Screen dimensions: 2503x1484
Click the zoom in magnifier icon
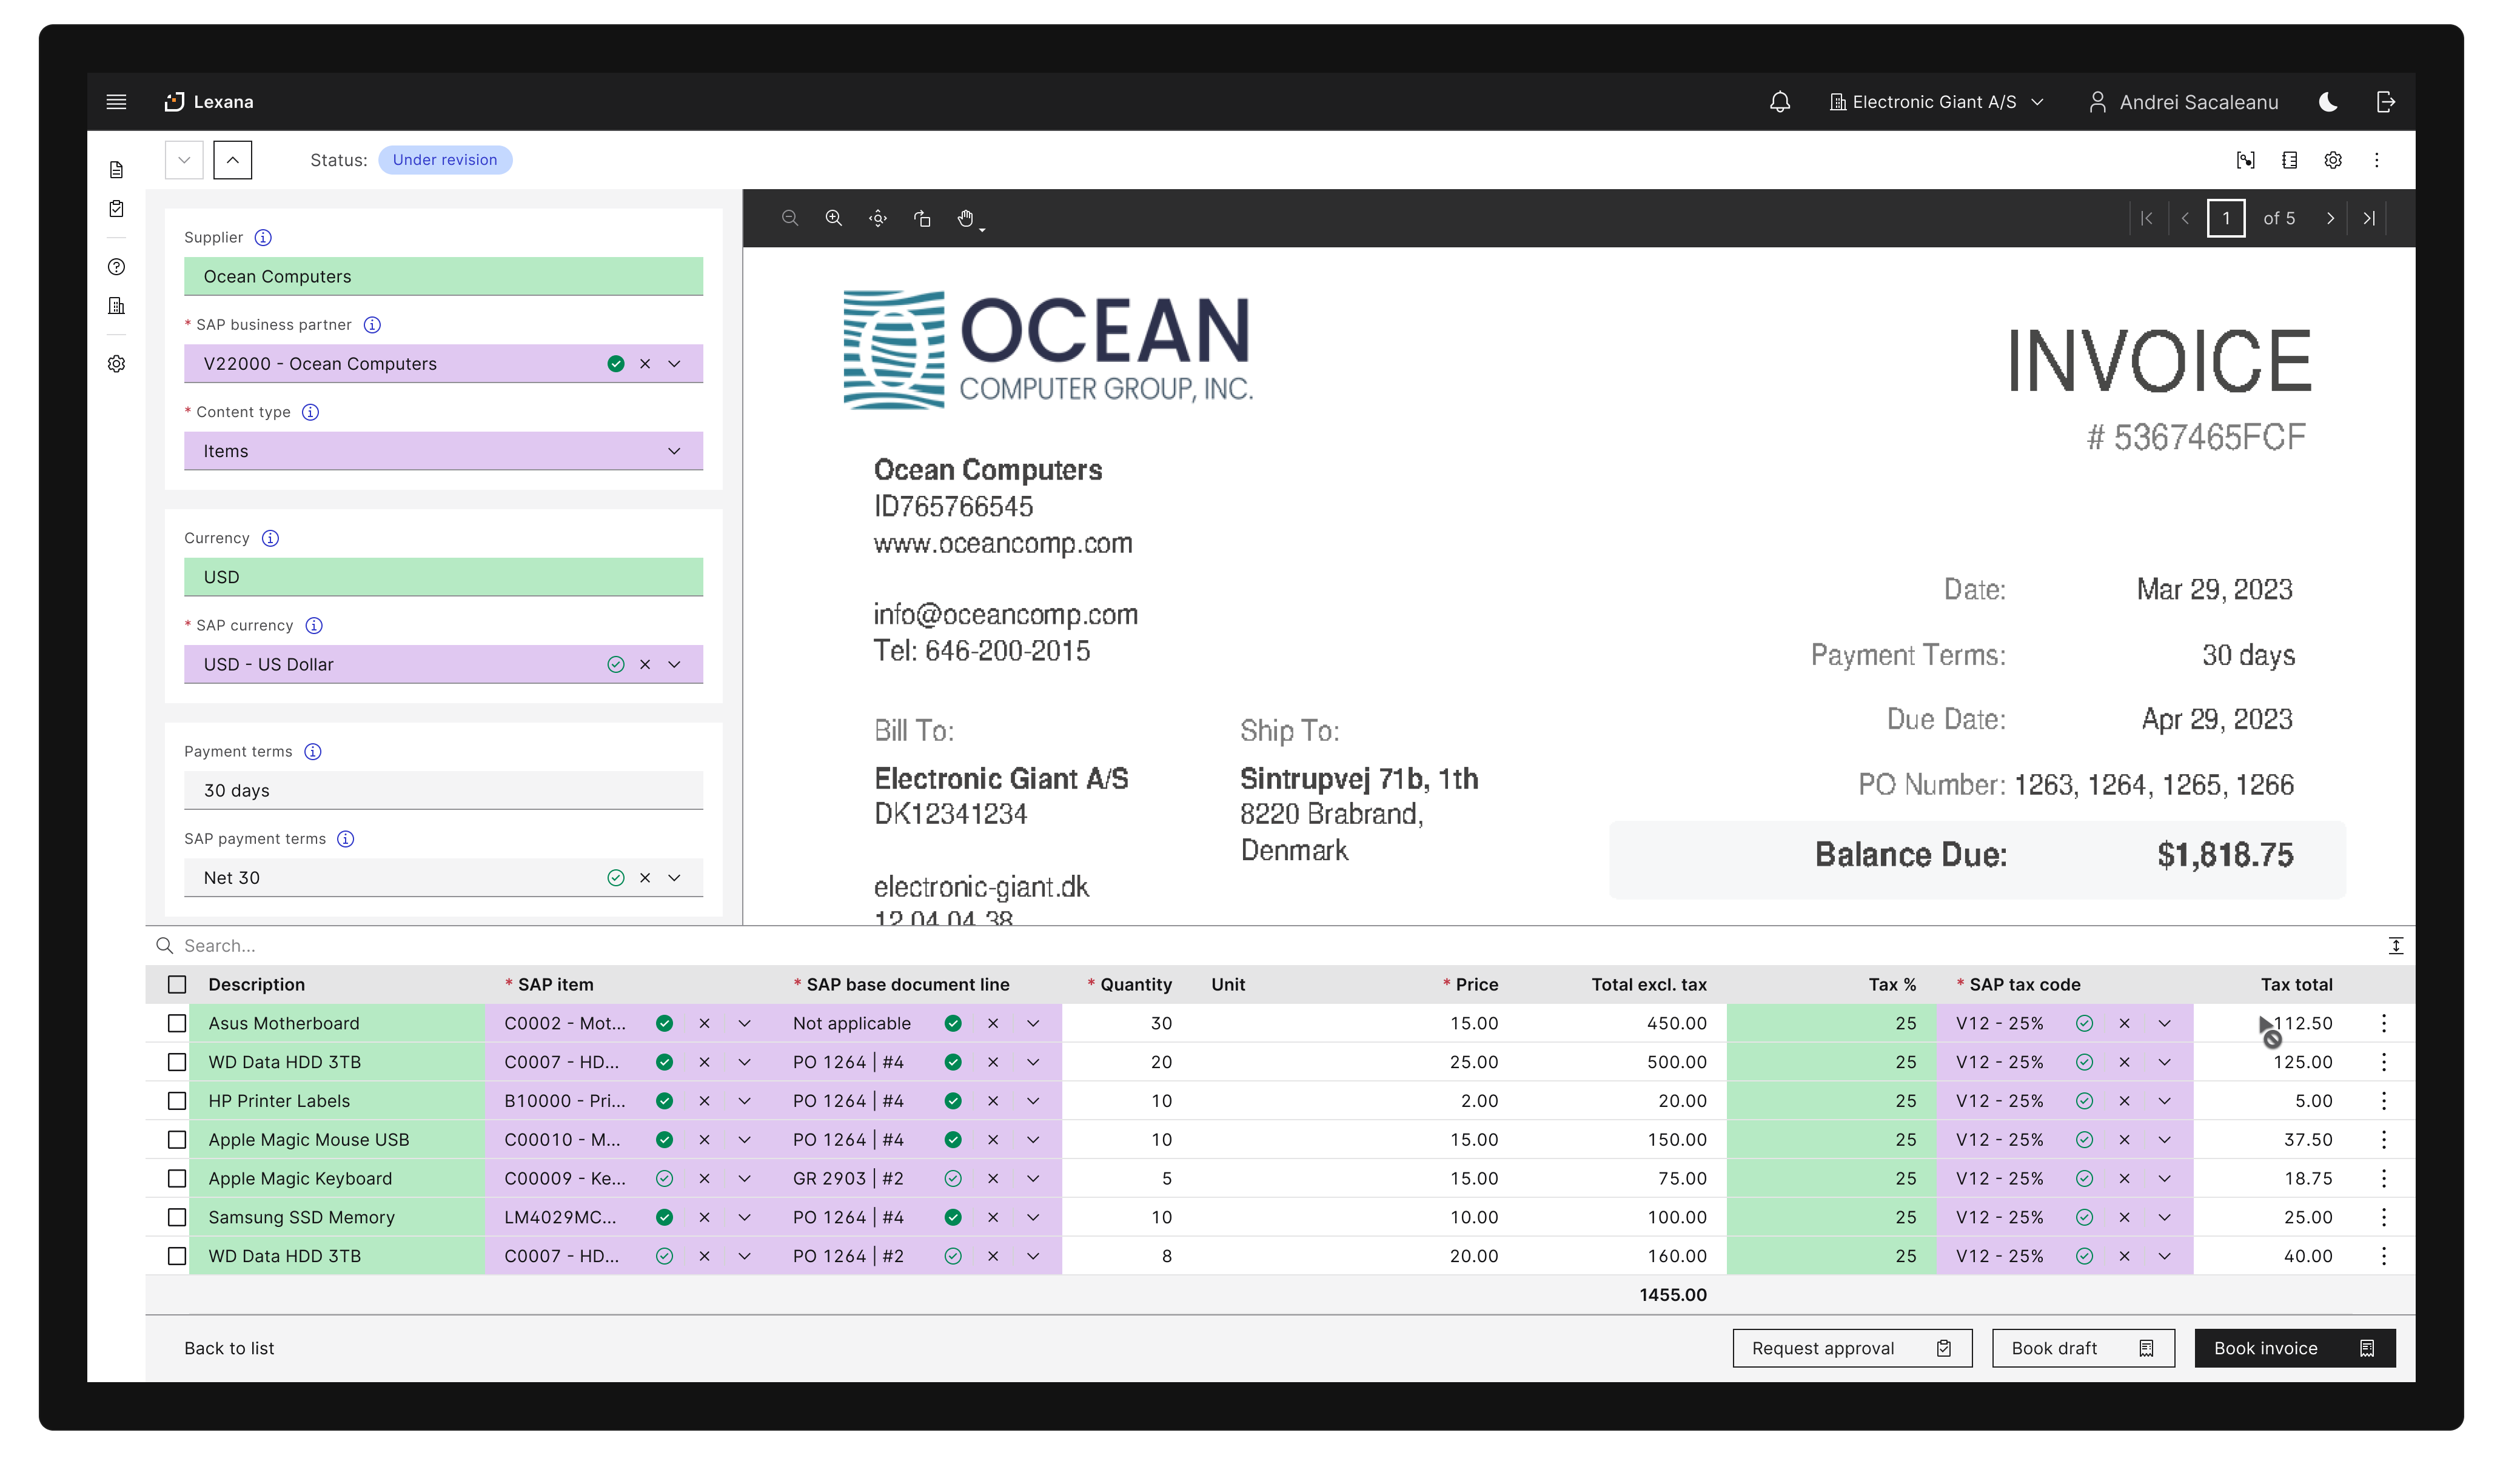(833, 218)
